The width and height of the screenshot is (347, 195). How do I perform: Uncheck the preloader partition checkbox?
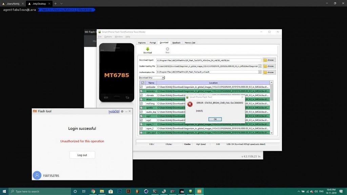pyautogui.click(x=141, y=87)
